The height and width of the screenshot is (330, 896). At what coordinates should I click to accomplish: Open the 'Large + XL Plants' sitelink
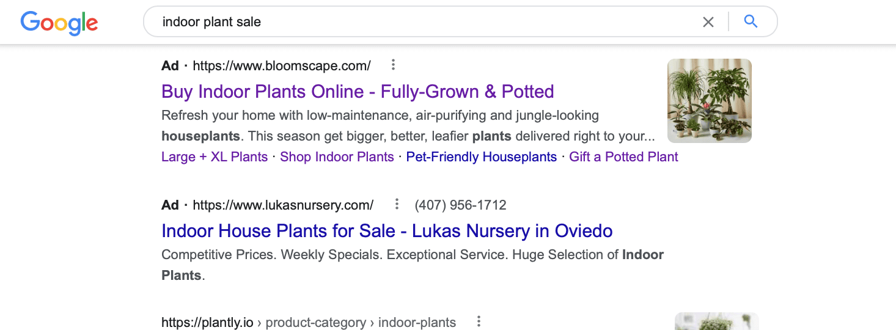(215, 157)
